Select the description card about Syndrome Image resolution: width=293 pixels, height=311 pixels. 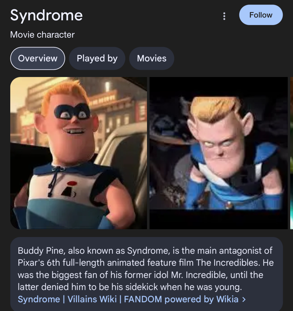click(146, 274)
